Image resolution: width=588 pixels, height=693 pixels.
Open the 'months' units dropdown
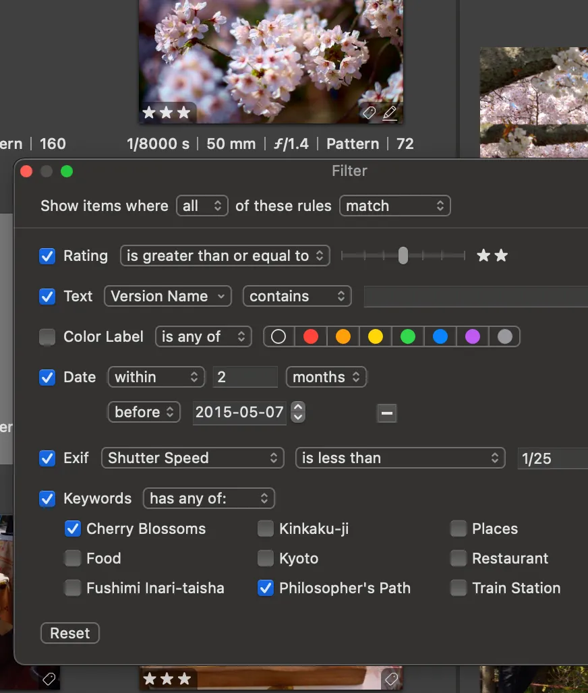pyautogui.click(x=326, y=377)
